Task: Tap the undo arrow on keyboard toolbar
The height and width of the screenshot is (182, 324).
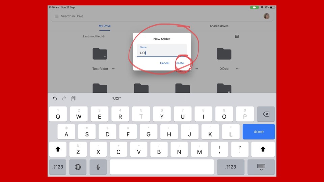Action: tap(55, 98)
